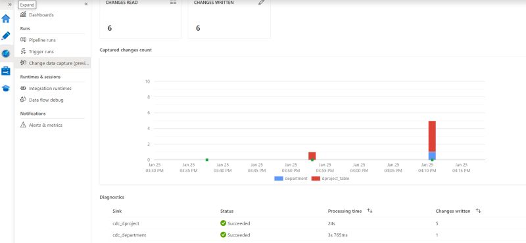526x243 pixels.
Task: Open the Learning center graduation cap icon
Action: click(x=6, y=88)
